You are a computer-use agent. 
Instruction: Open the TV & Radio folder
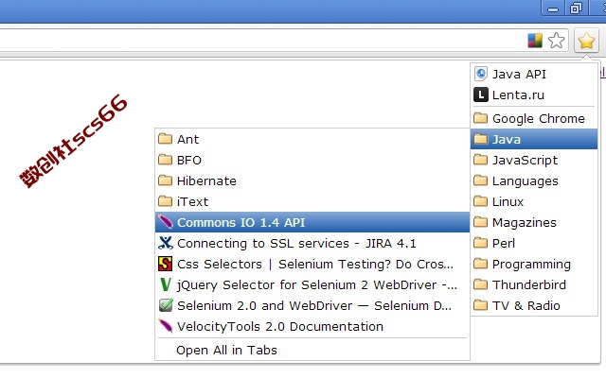point(534,306)
